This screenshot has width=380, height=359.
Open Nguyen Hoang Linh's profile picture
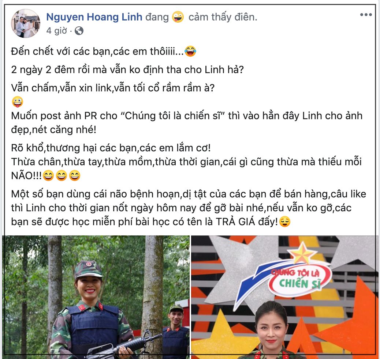[x=26, y=23]
